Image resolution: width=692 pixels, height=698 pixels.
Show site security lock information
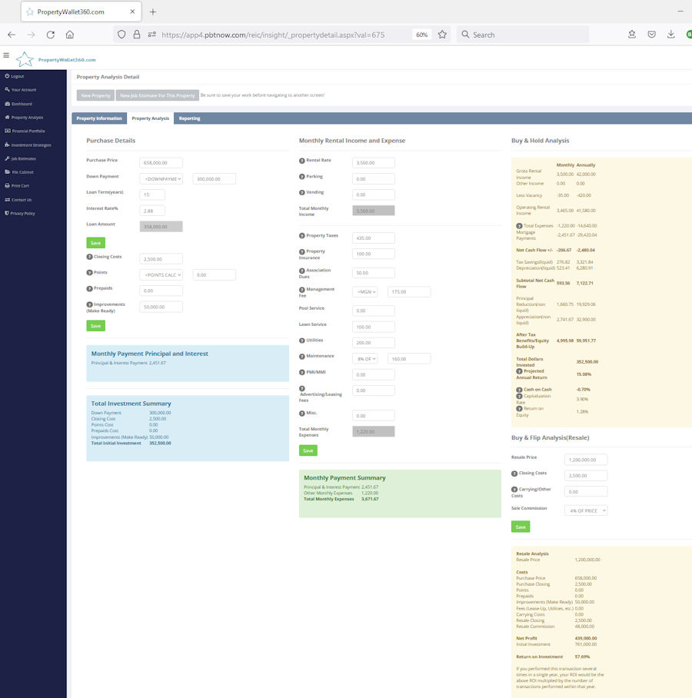tap(137, 35)
